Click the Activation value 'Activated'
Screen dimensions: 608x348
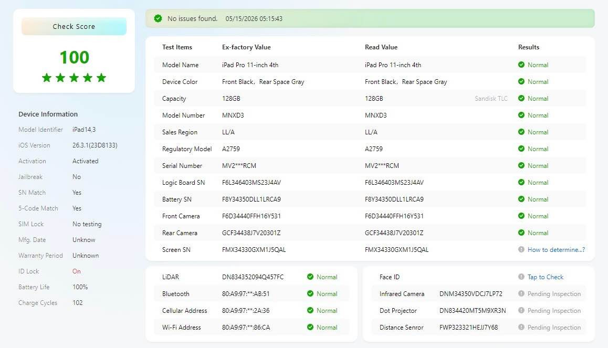coord(85,161)
